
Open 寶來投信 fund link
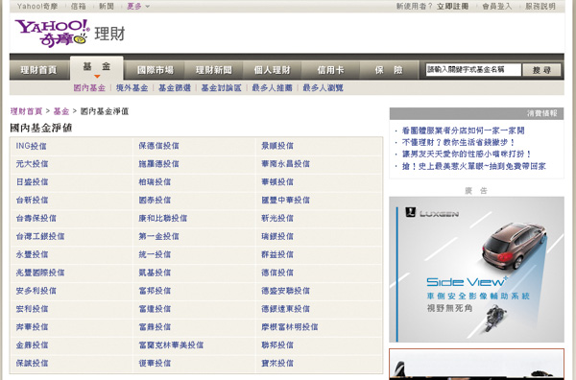(x=277, y=364)
